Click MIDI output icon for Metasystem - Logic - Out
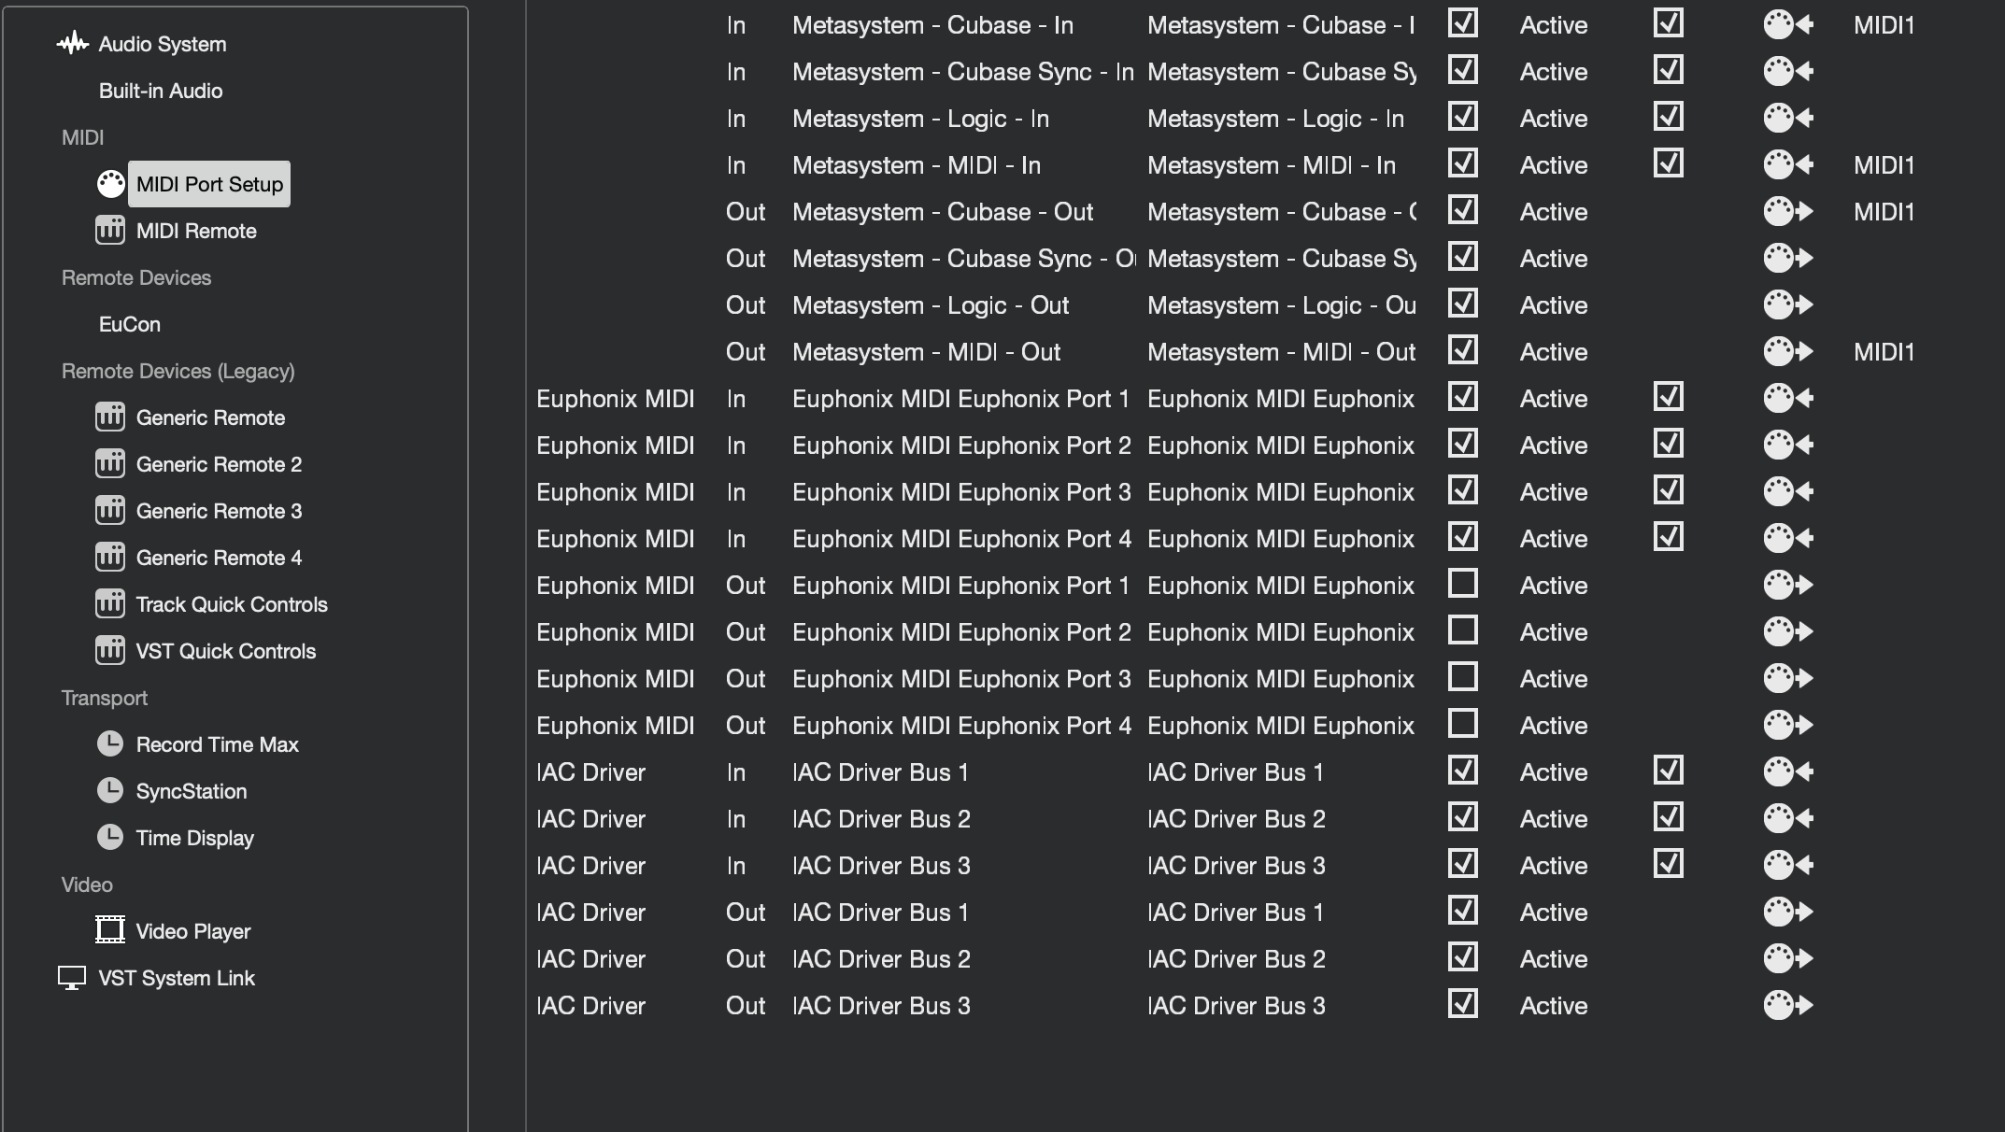The image size is (2005, 1132). click(x=1787, y=305)
